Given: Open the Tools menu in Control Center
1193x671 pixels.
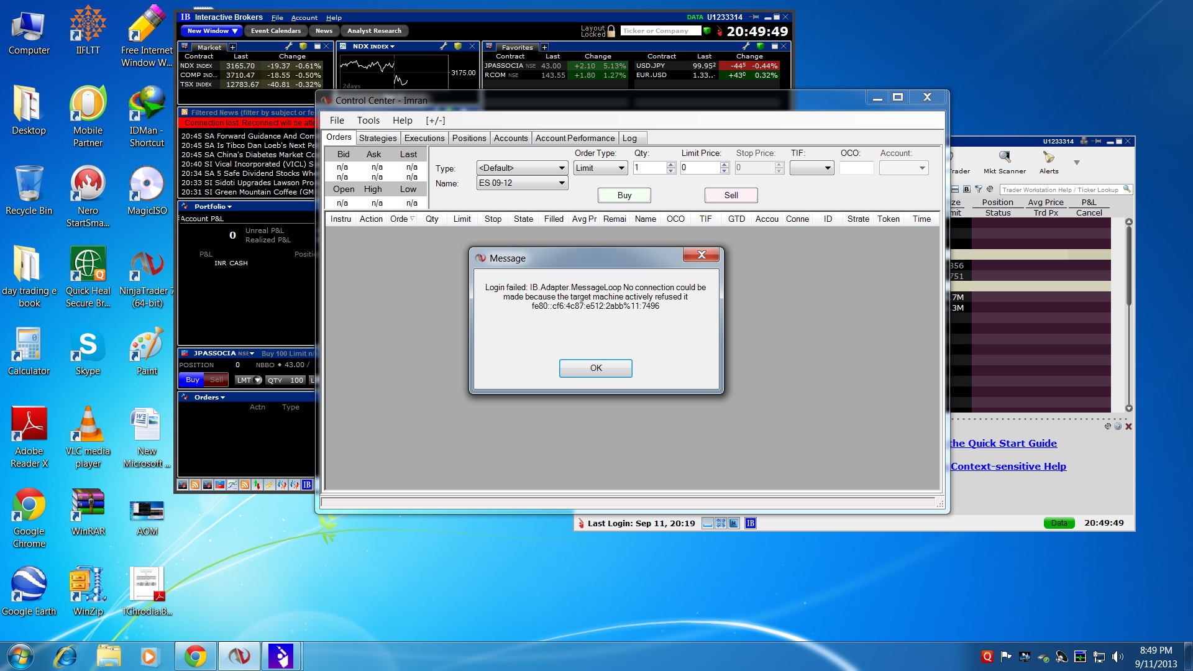Looking at the screenshot, I should tap(368, 121).
